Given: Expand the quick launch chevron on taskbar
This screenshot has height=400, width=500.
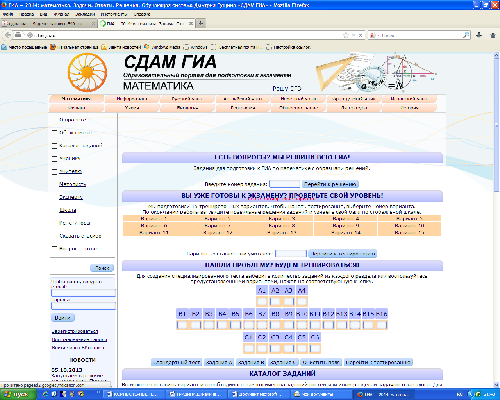Looking at the screenshot, I should pos(98,392).
